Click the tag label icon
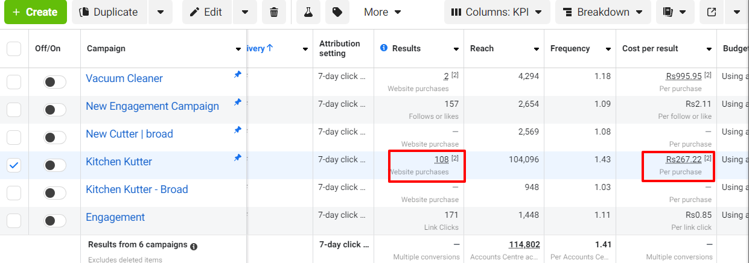This screenshot has height=263, width=749. (x=337, y=12)
